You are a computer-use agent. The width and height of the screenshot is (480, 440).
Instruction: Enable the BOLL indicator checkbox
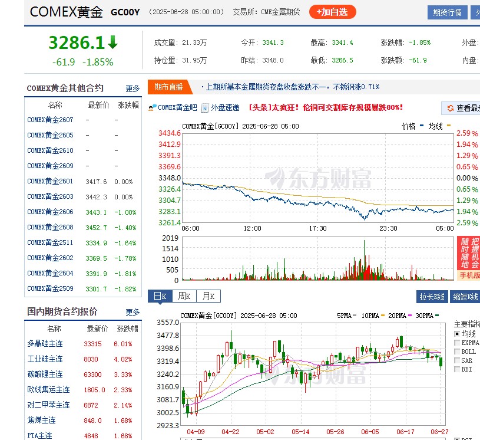(x=457, y=352)
